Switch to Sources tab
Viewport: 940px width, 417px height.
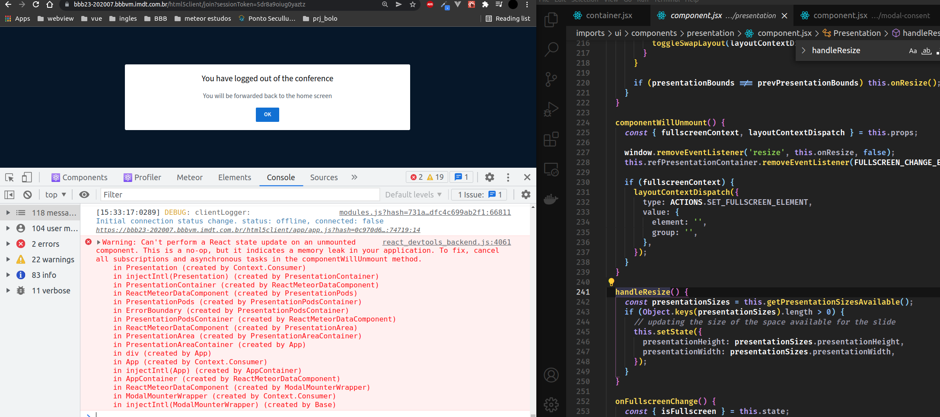[x=324, y=178]
